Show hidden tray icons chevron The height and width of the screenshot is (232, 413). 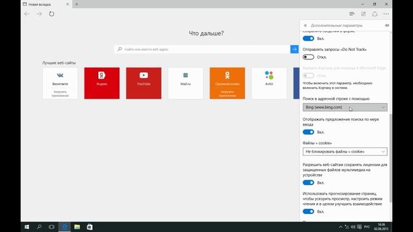click(x=341, y=227)
